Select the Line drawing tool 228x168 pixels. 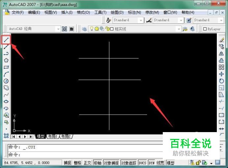(x=6, y=40)
